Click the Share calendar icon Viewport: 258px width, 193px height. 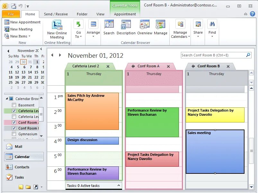tap(198, 24)
